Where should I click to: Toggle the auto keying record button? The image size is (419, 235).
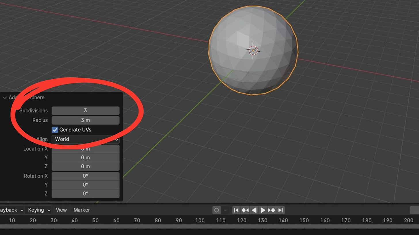216,210
